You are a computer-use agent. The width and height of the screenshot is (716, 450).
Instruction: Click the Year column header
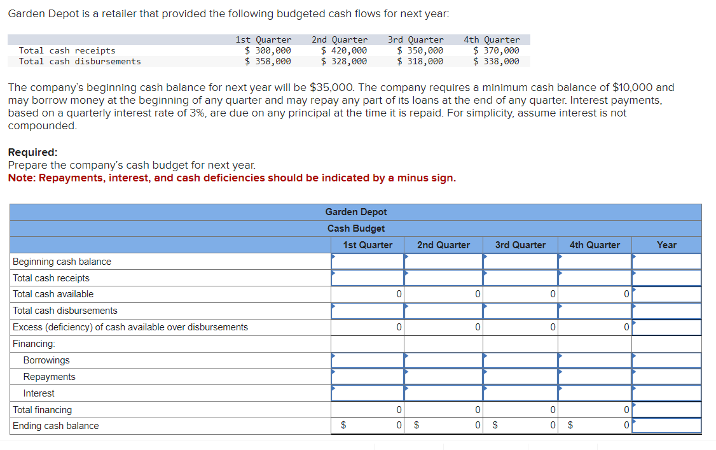pyautogui.click(x=666, y=244)
